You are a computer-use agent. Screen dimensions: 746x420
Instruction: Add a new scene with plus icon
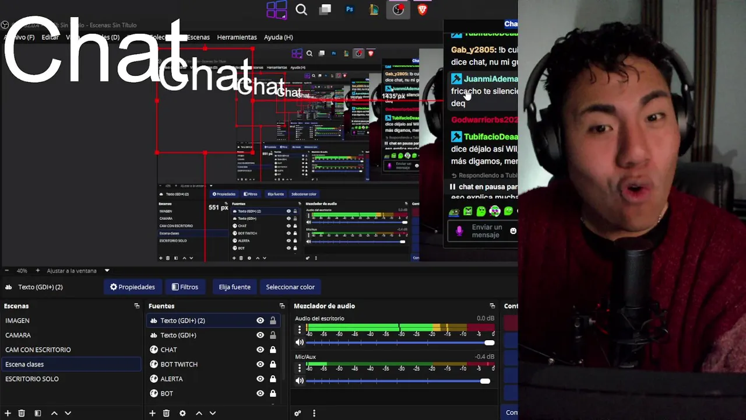tap(7, 413)
